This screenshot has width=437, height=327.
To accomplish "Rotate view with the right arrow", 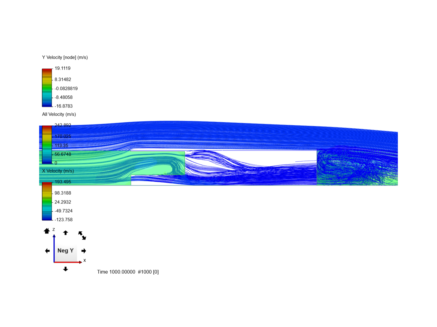I will pos(84,251).
